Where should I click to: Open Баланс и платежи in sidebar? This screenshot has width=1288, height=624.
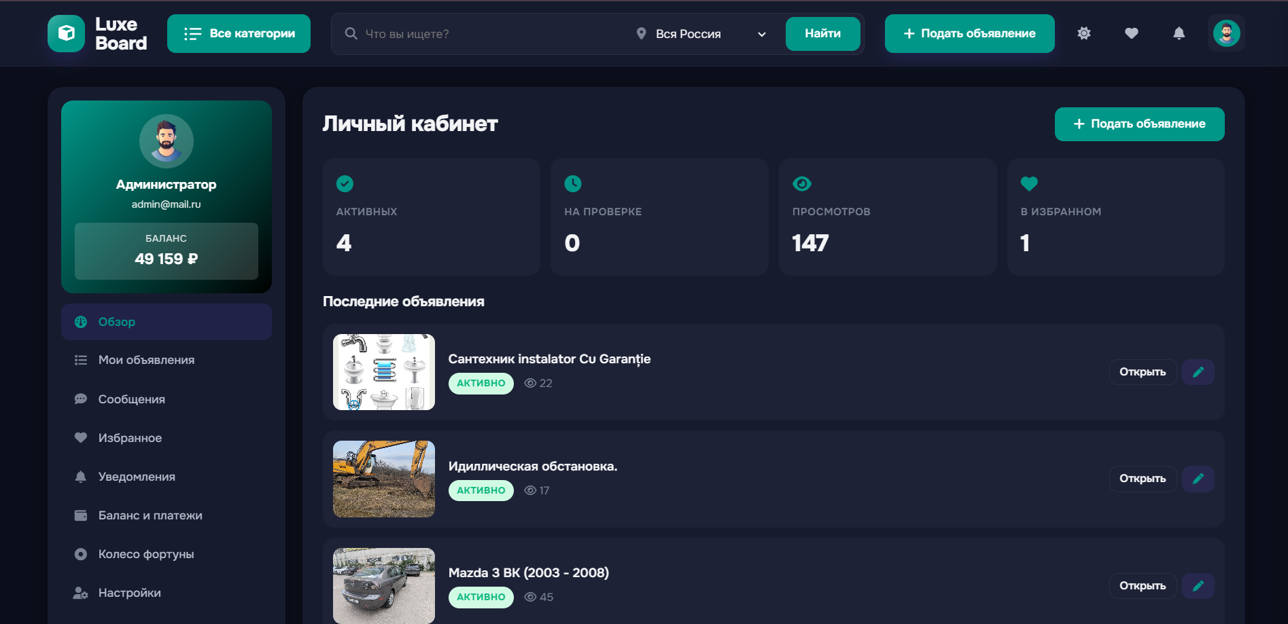click(x=167, y=515)
